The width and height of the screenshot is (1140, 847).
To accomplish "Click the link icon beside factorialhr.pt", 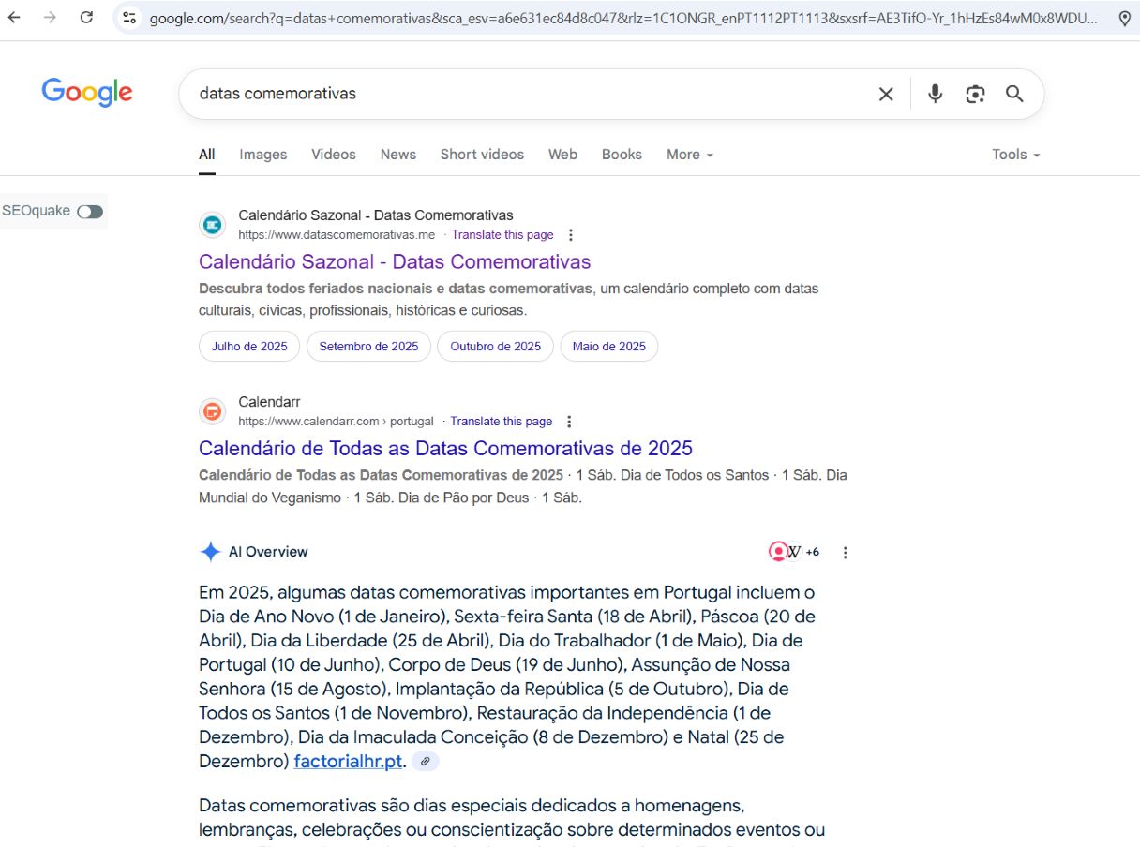I will tap(426, 762).
